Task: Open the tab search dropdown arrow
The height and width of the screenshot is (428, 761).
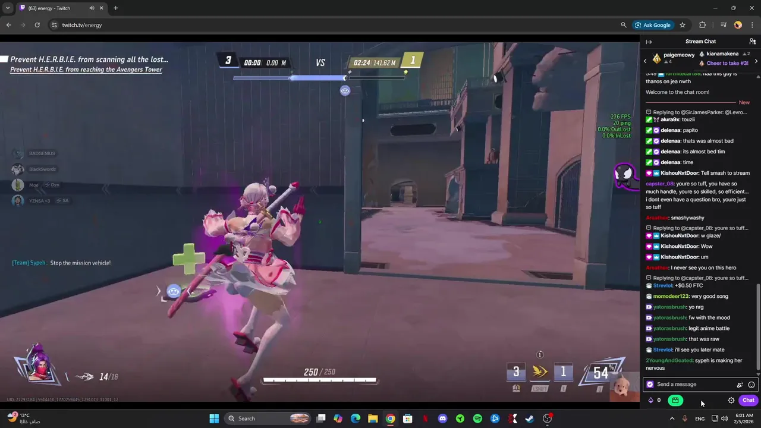Action: pos(7,8)
